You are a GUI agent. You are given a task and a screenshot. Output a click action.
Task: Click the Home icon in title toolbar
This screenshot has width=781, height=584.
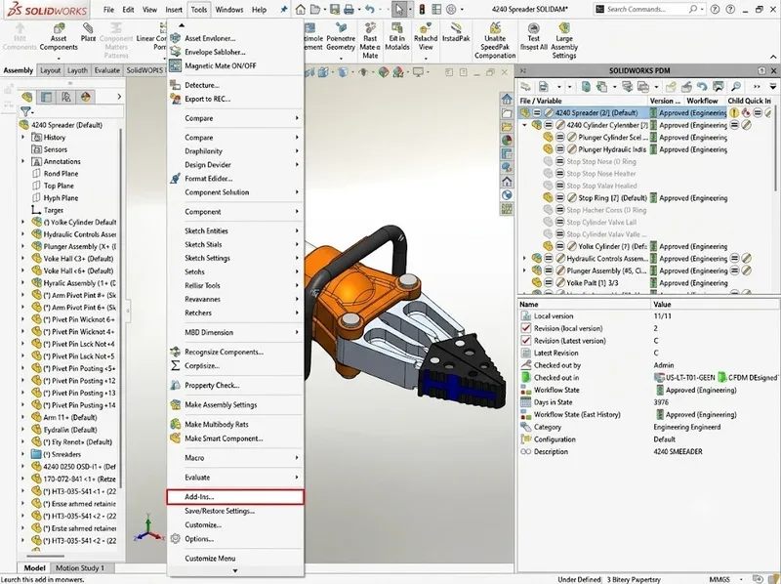click(x=301, y=10)
